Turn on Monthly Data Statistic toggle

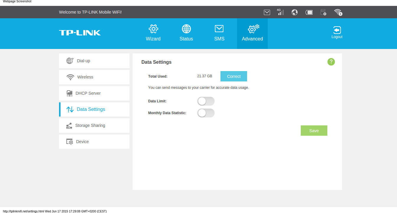tap(206, 113)
